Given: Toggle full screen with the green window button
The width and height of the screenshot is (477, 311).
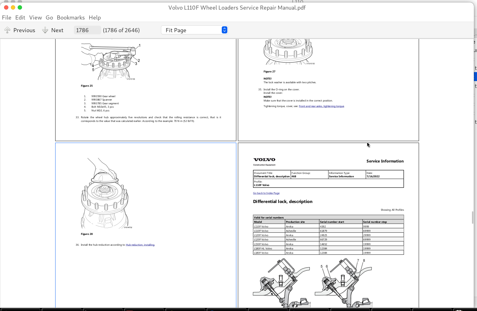Looking at the screenshot, I should tap(20, 7).
